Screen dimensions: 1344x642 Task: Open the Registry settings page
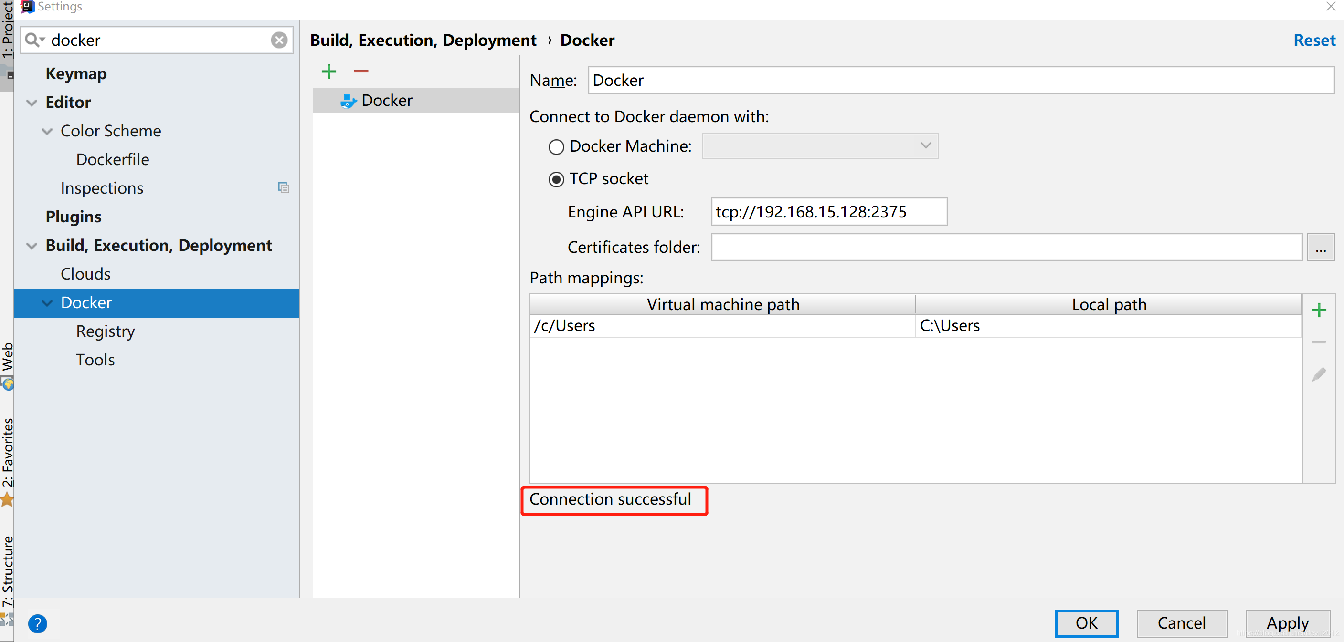(x=106, y=331)
